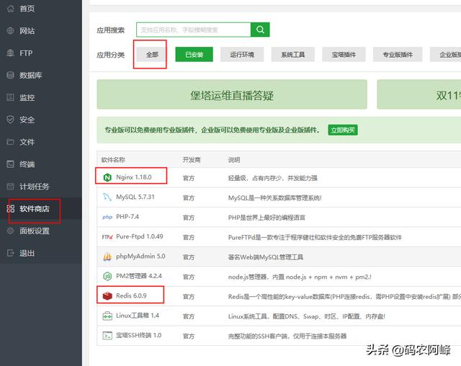461x366 pixels.
Task: Click the calendar icon beside 计划任务
Action: 10,187
